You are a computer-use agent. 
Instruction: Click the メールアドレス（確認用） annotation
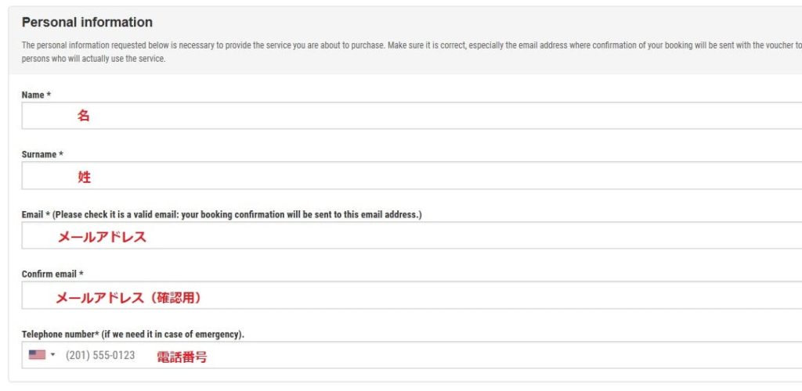(128, 298)
